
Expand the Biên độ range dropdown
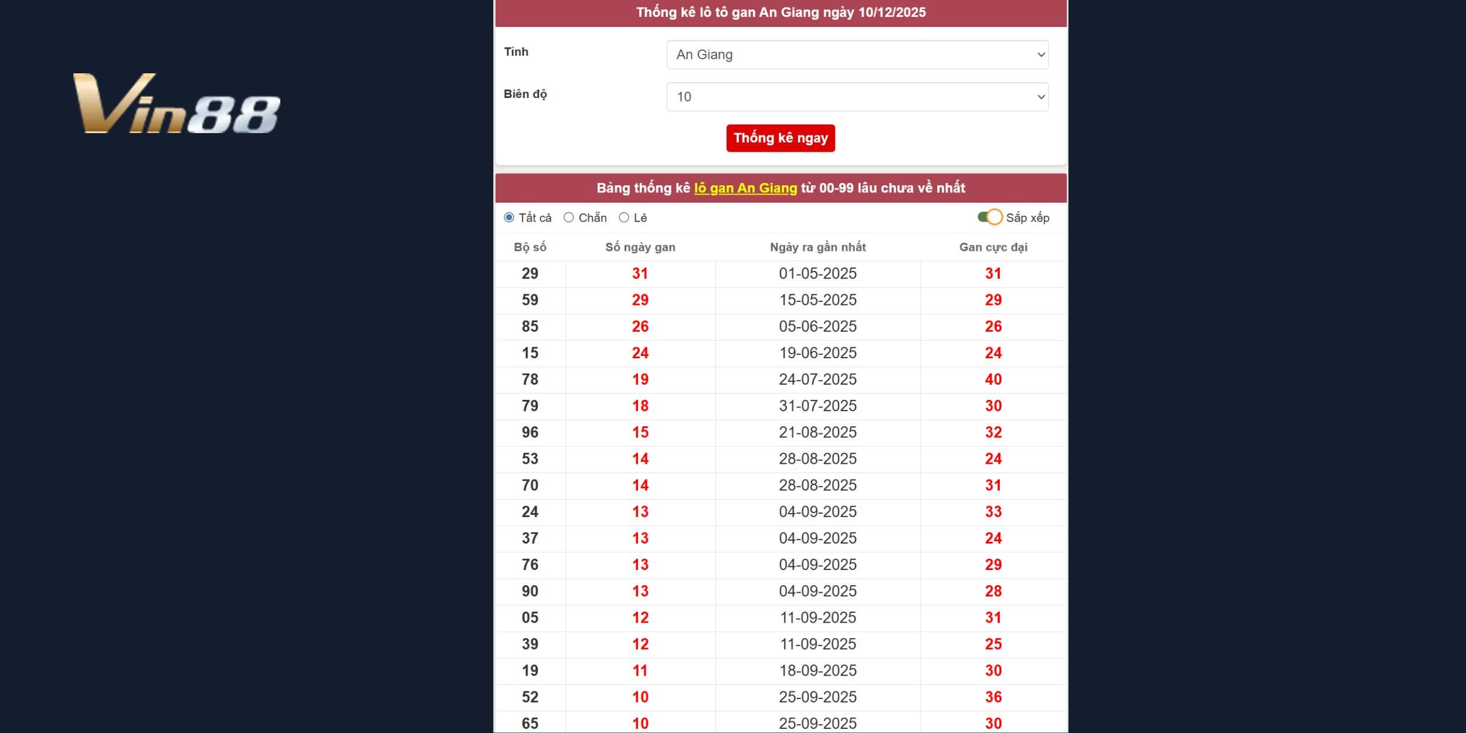coord(857,97)
